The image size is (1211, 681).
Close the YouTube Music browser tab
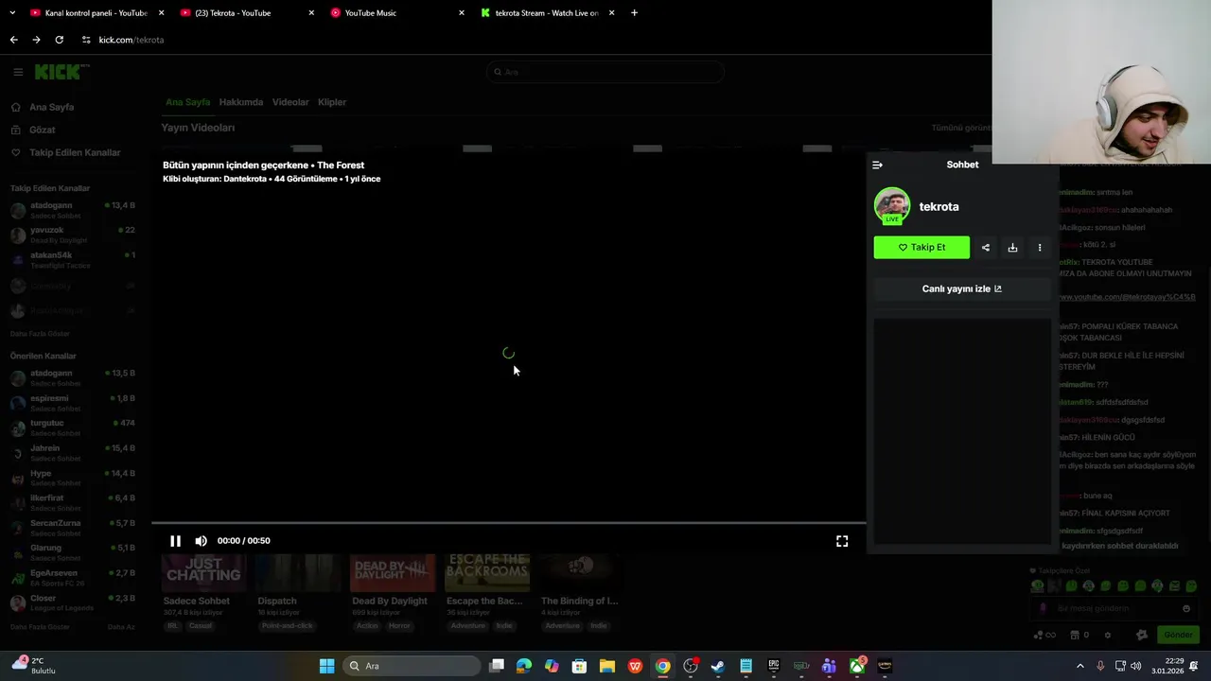[x=462, y=13]
